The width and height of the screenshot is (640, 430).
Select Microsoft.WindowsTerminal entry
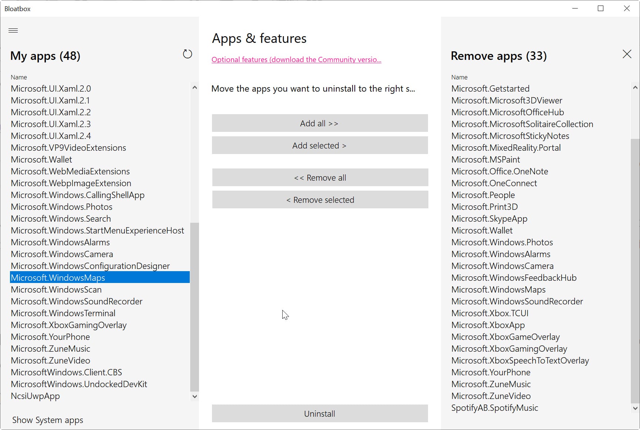tap(100, 313)
